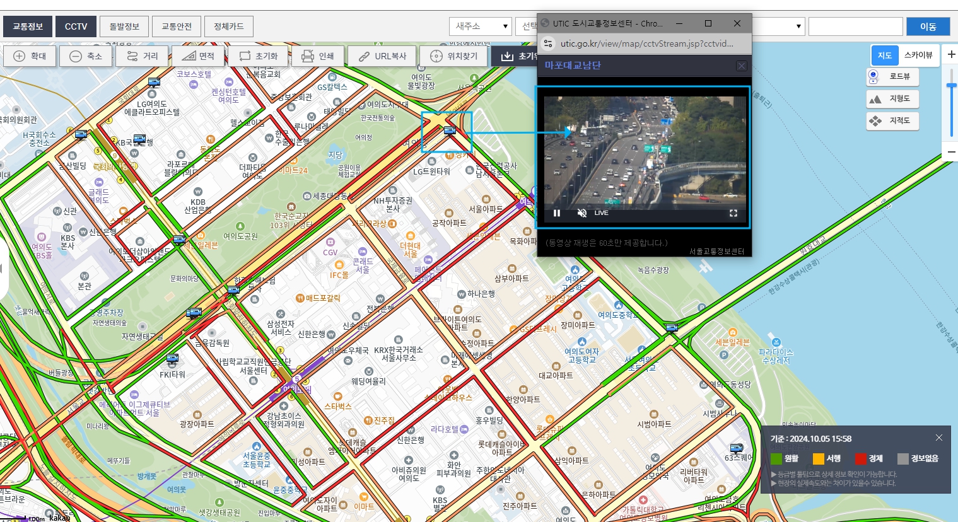Click the 인쇄 print button

pos(318,56)
